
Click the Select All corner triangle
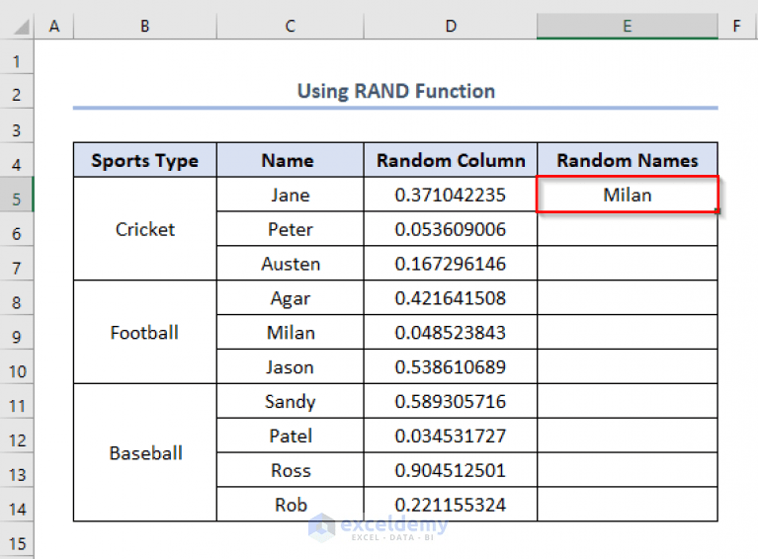[x=22, y=27]
